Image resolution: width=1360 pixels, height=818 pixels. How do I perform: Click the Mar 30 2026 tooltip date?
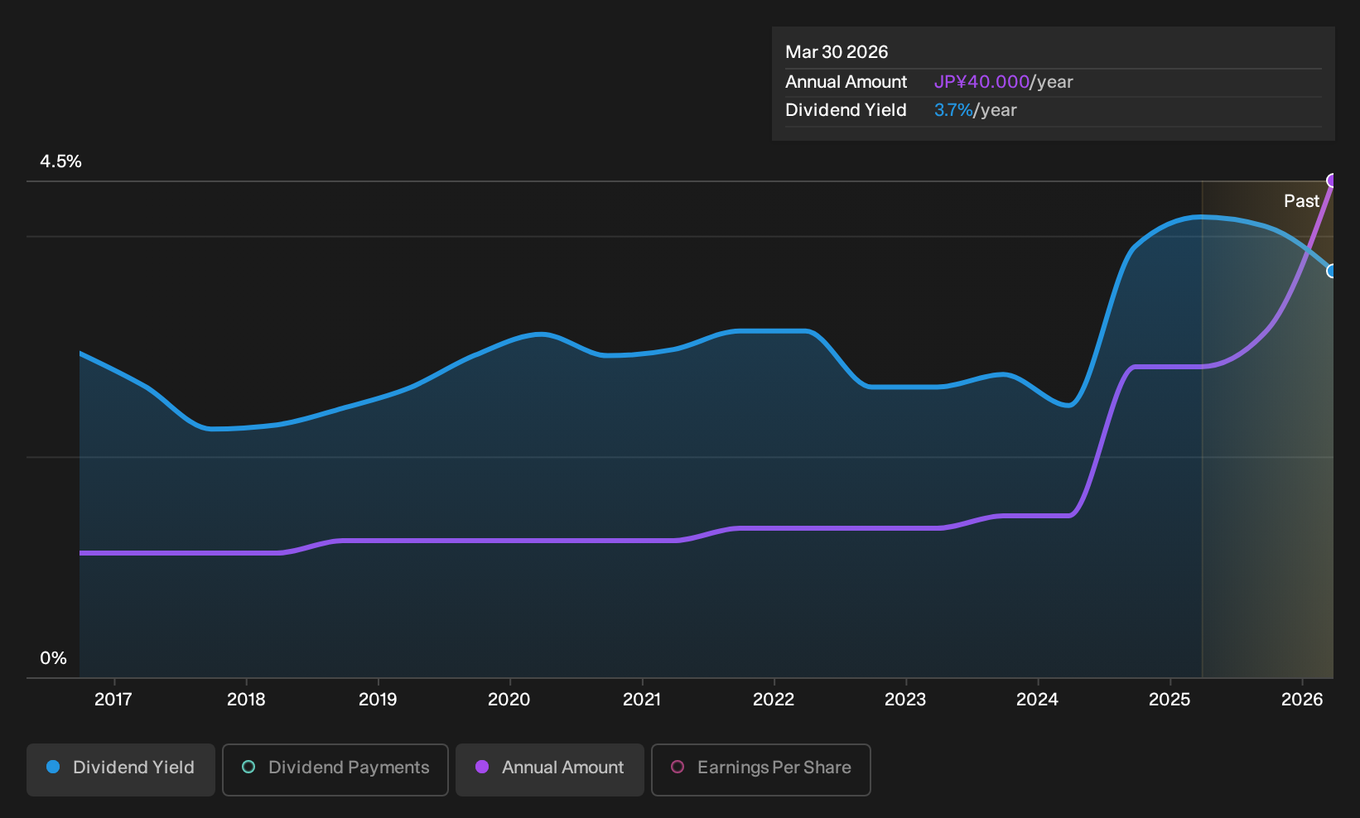tap(837, 52)
